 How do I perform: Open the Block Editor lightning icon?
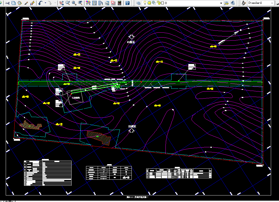(32, 3)
